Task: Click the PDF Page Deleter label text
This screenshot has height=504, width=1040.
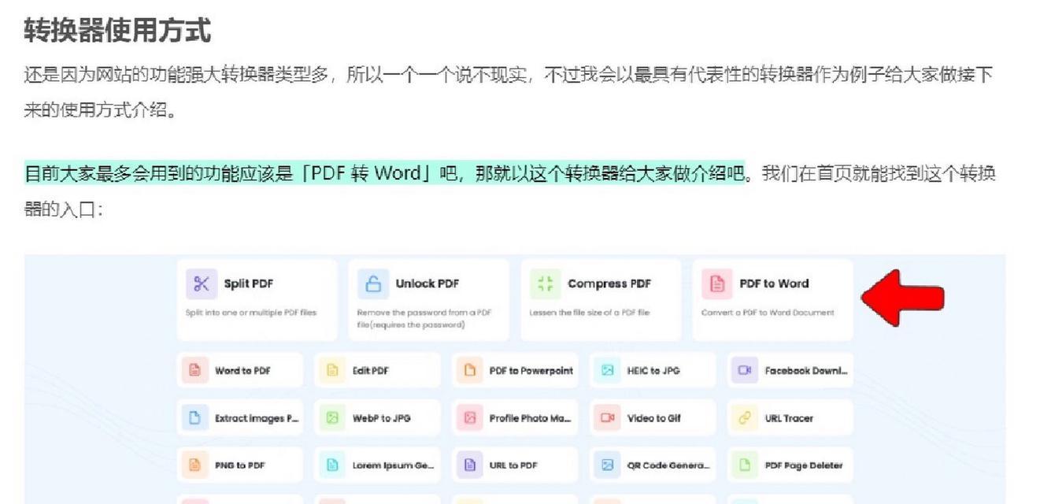Action: tap(804, 465)
